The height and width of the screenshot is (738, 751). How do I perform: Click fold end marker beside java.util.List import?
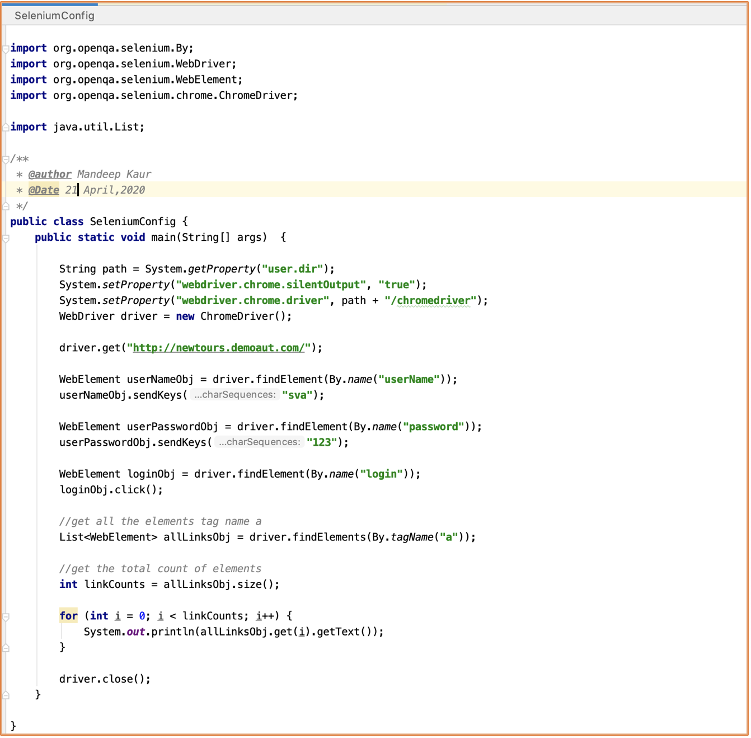point(6,127)
